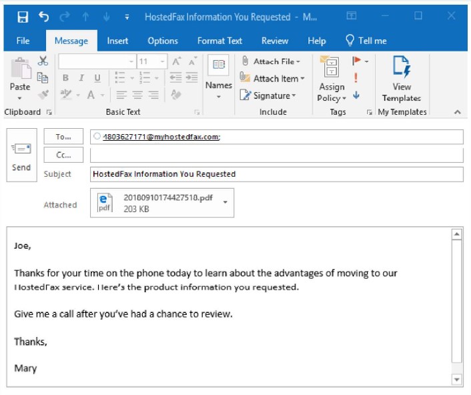471x395 pixels.
Task: Toggle Bold formatting
Action: 65,78
